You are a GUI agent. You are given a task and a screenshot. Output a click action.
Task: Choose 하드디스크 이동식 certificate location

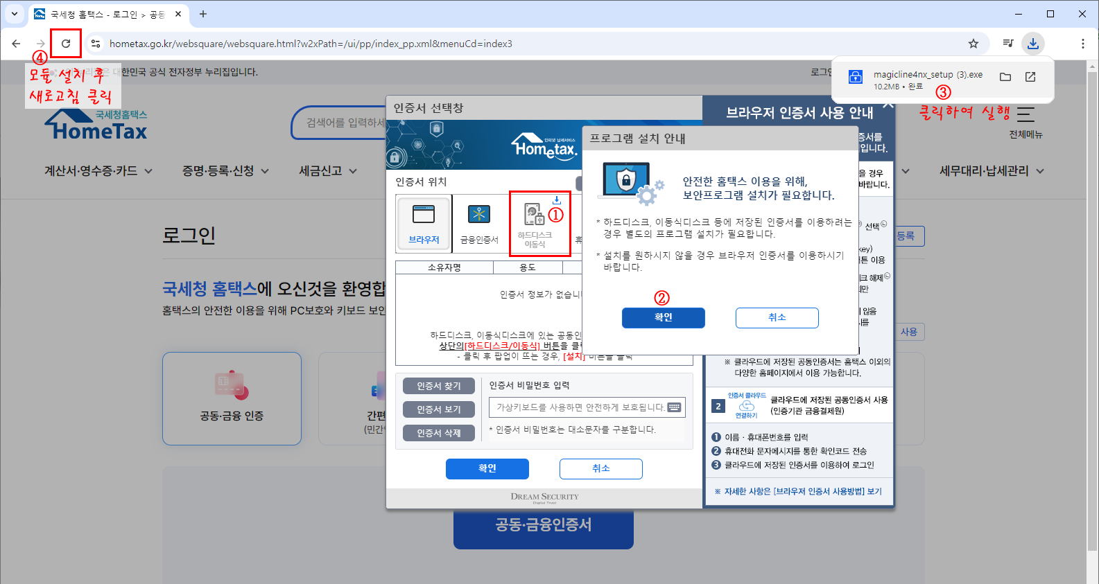click(x=535, y=223)
